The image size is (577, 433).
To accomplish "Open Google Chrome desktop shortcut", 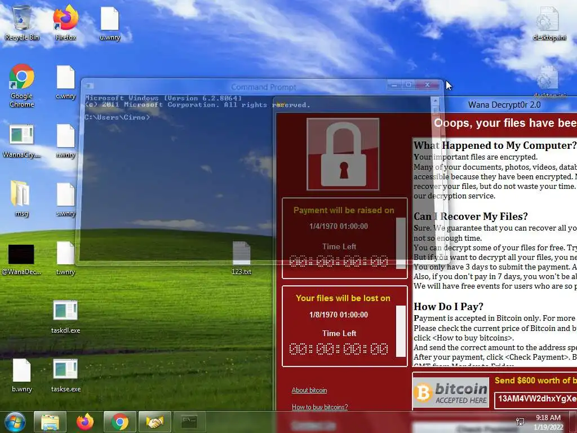I will (x=22, y=86).
